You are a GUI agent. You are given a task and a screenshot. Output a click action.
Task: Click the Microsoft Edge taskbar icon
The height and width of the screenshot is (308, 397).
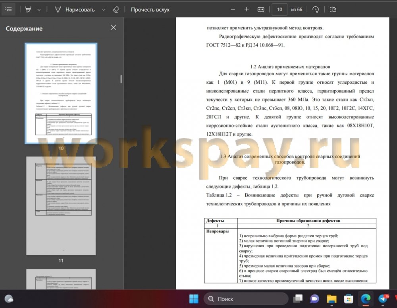(x=366, y=299)
